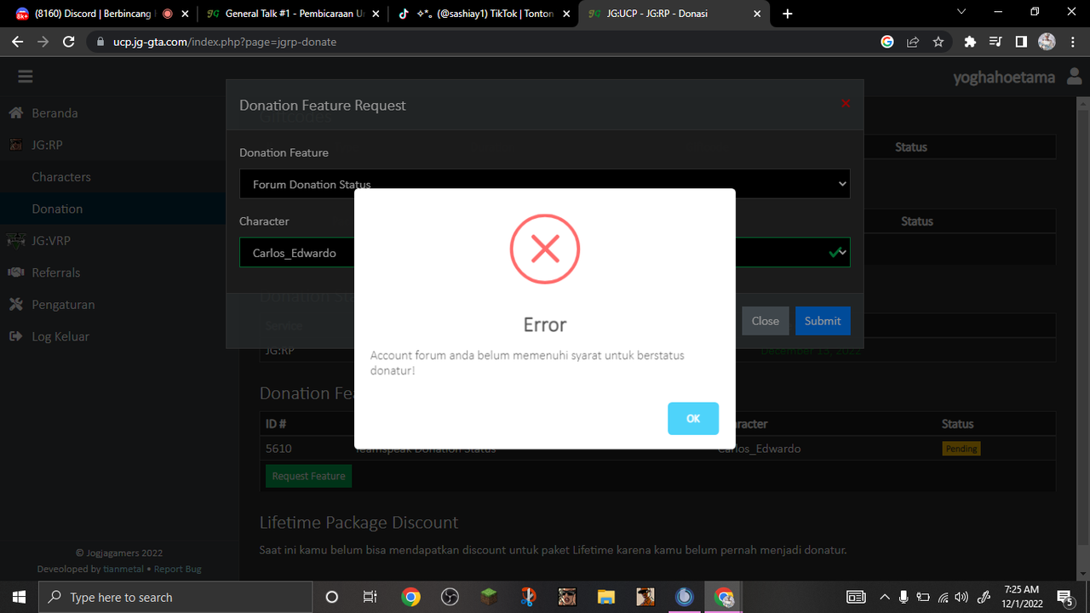
Task: Open the volume control in system tray
Action: tap(961, 597)
